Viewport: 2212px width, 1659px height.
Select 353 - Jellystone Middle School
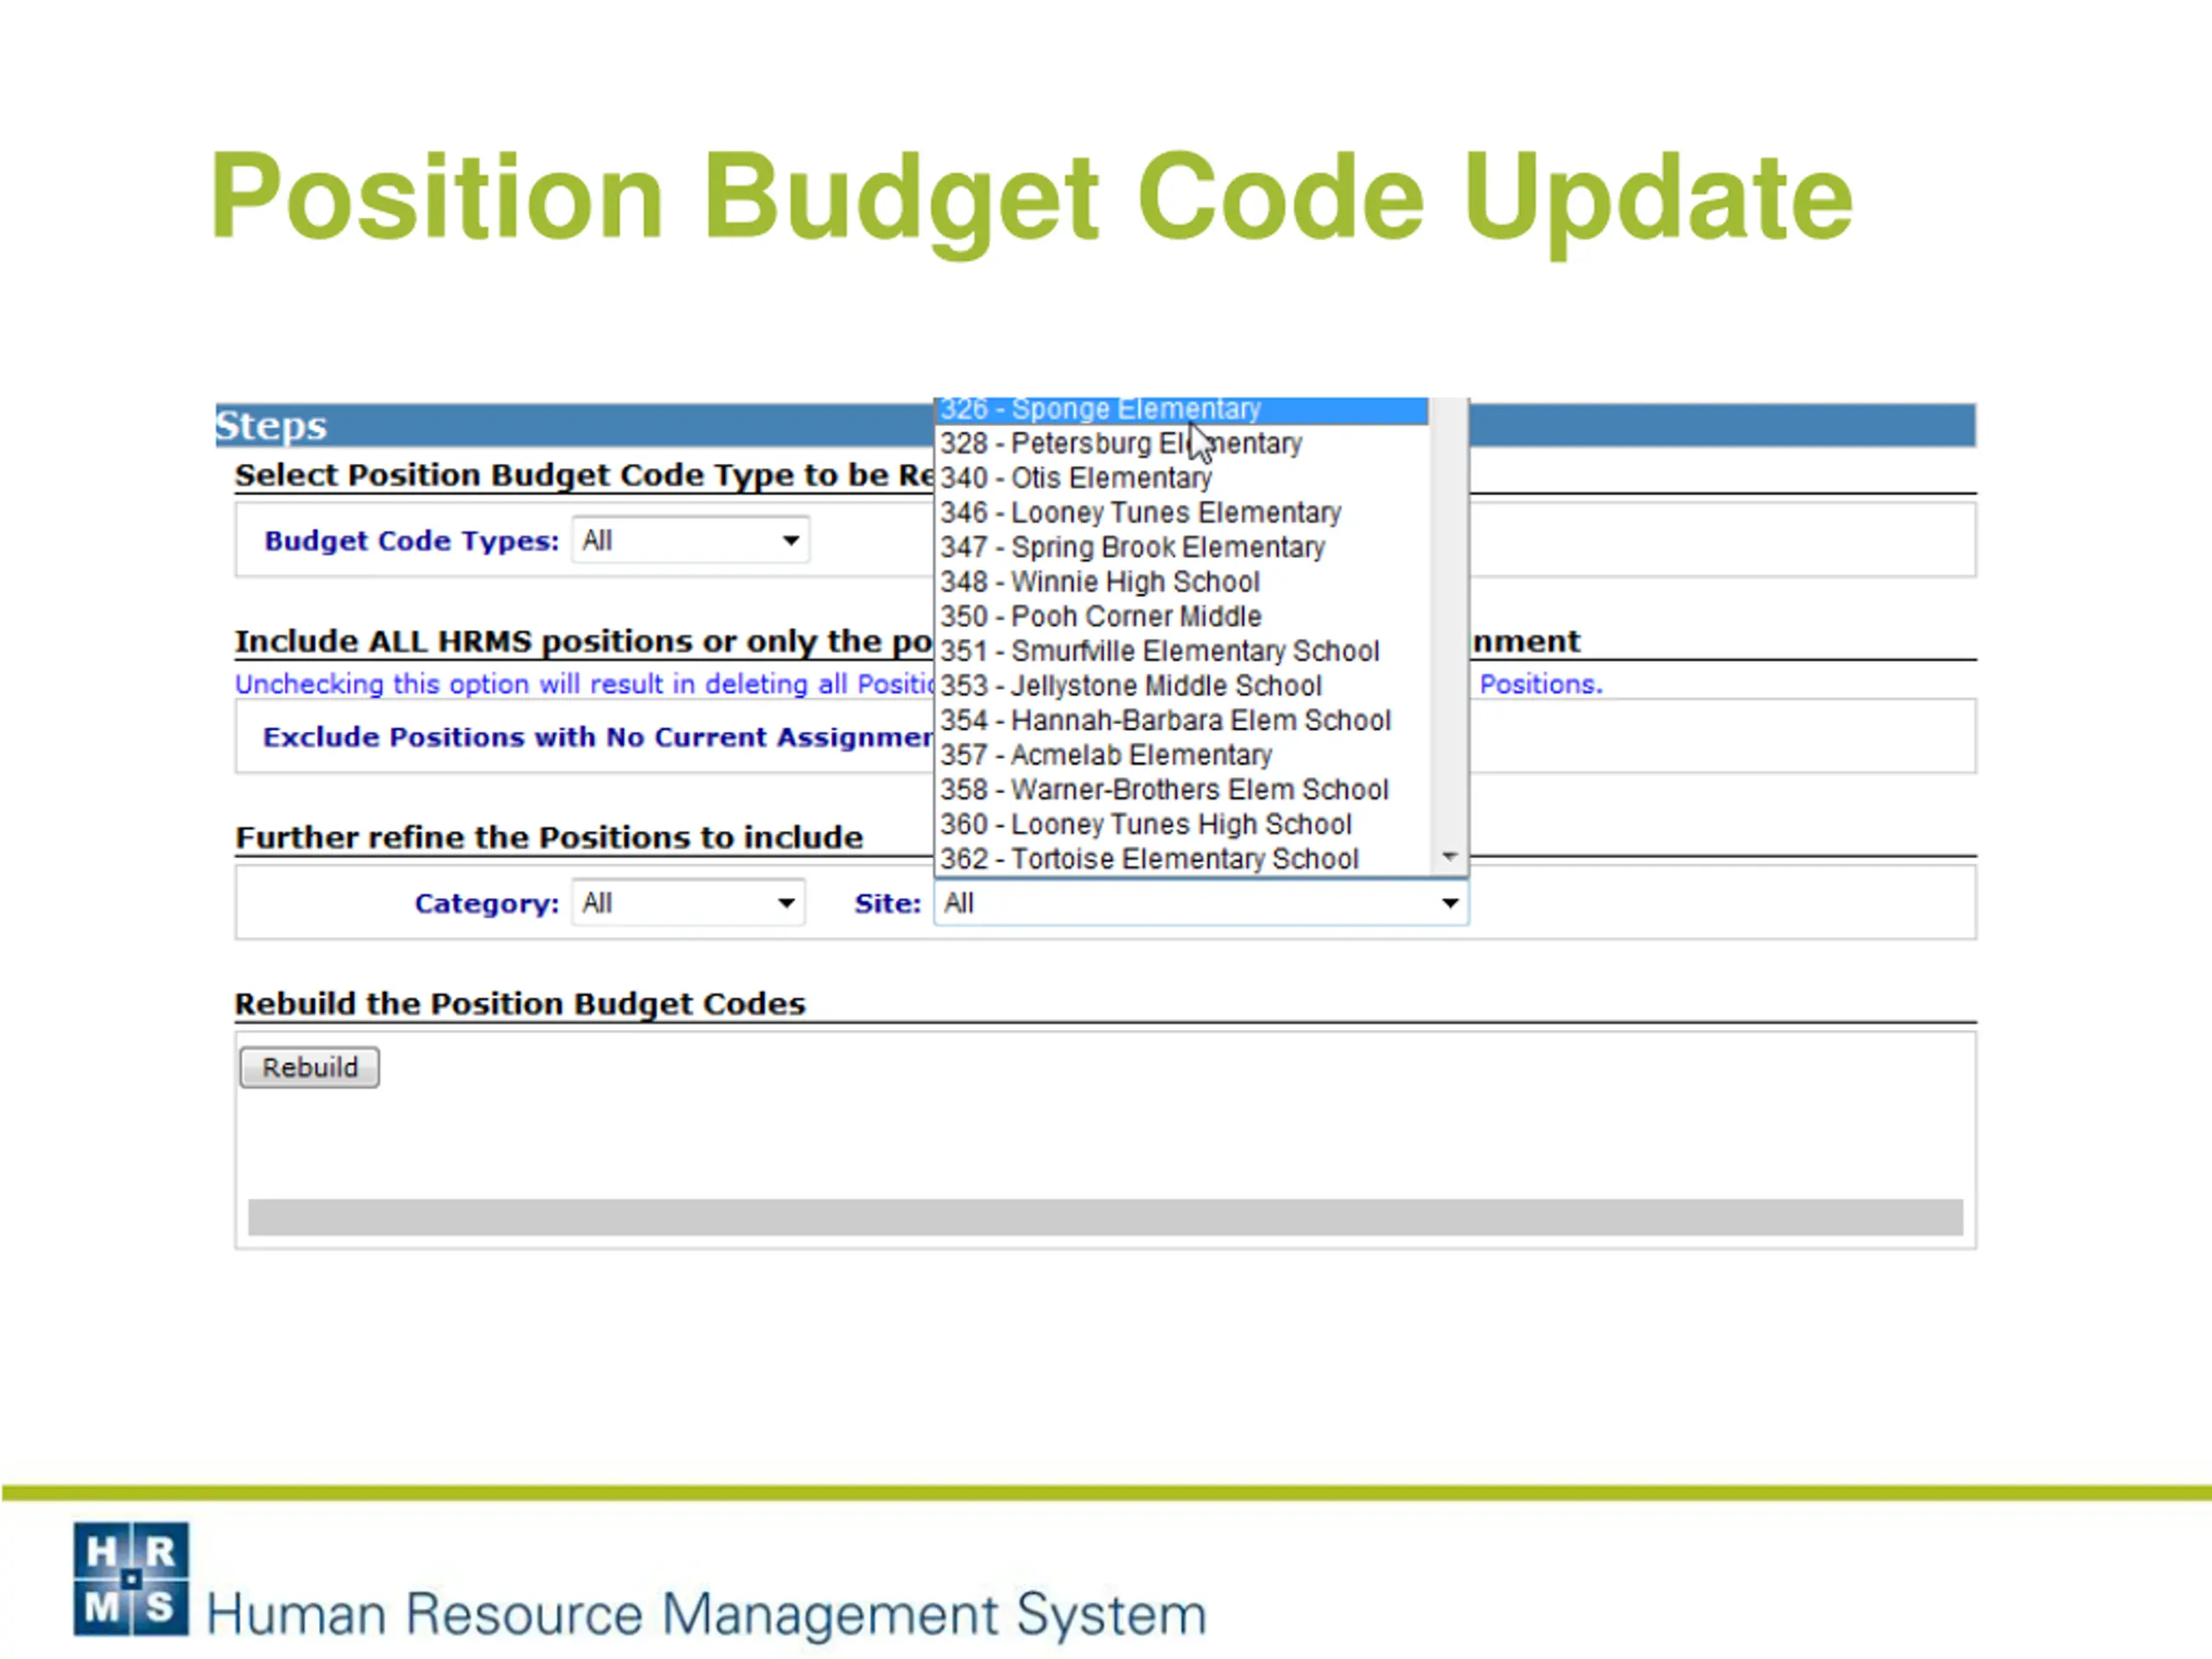coord(1181,686)
